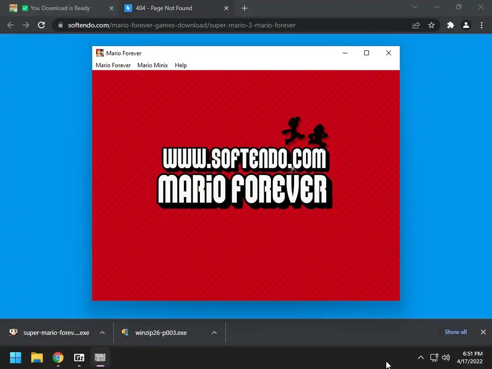Open Chrome extensions puzzle icon

click(451, 25)
